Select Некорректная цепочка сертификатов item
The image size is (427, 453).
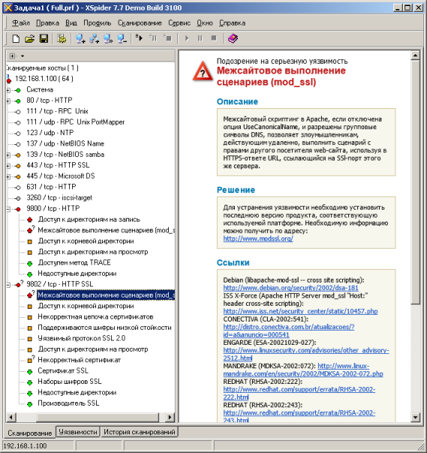(x=95, y=316)
